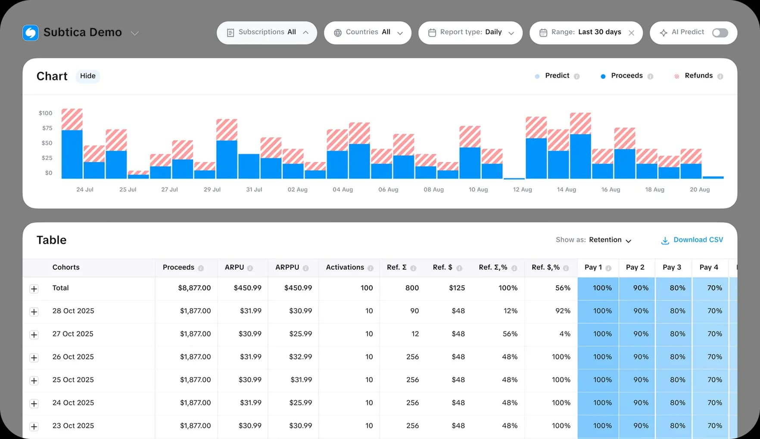Expand the Total cohort row

(x=34, y=288)
